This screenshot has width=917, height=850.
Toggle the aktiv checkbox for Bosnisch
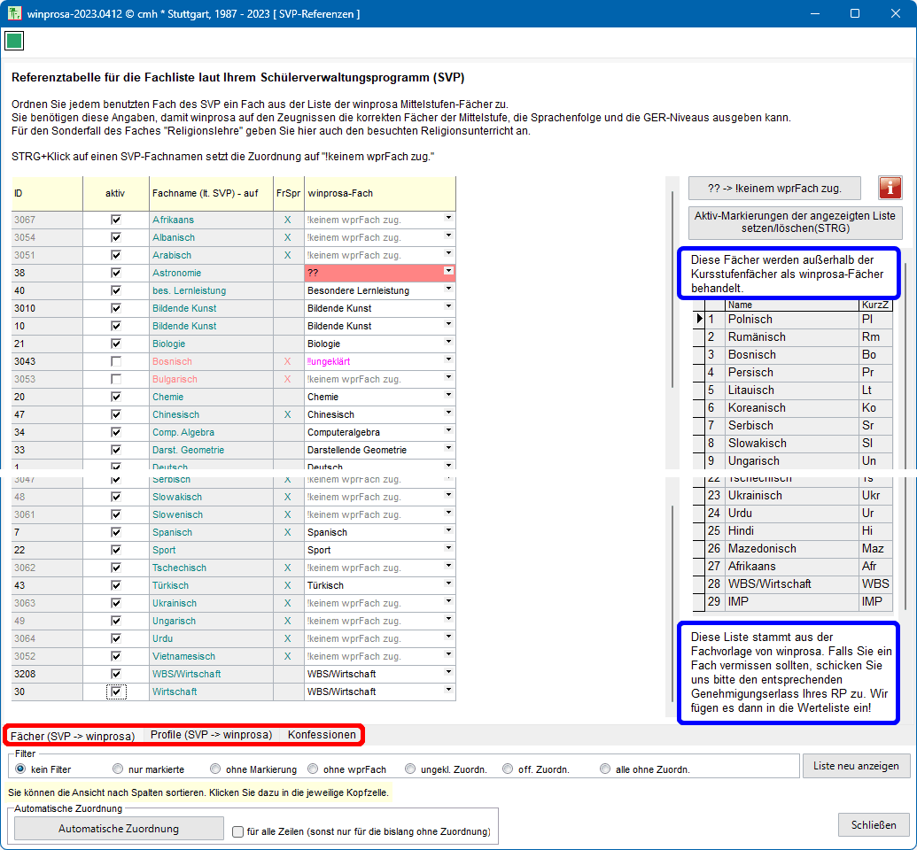tap(115, 361)
